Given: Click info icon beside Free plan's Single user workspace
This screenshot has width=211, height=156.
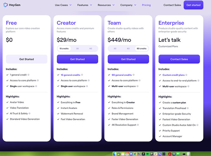Looking at the screenshot, I should tap(36, 86).
